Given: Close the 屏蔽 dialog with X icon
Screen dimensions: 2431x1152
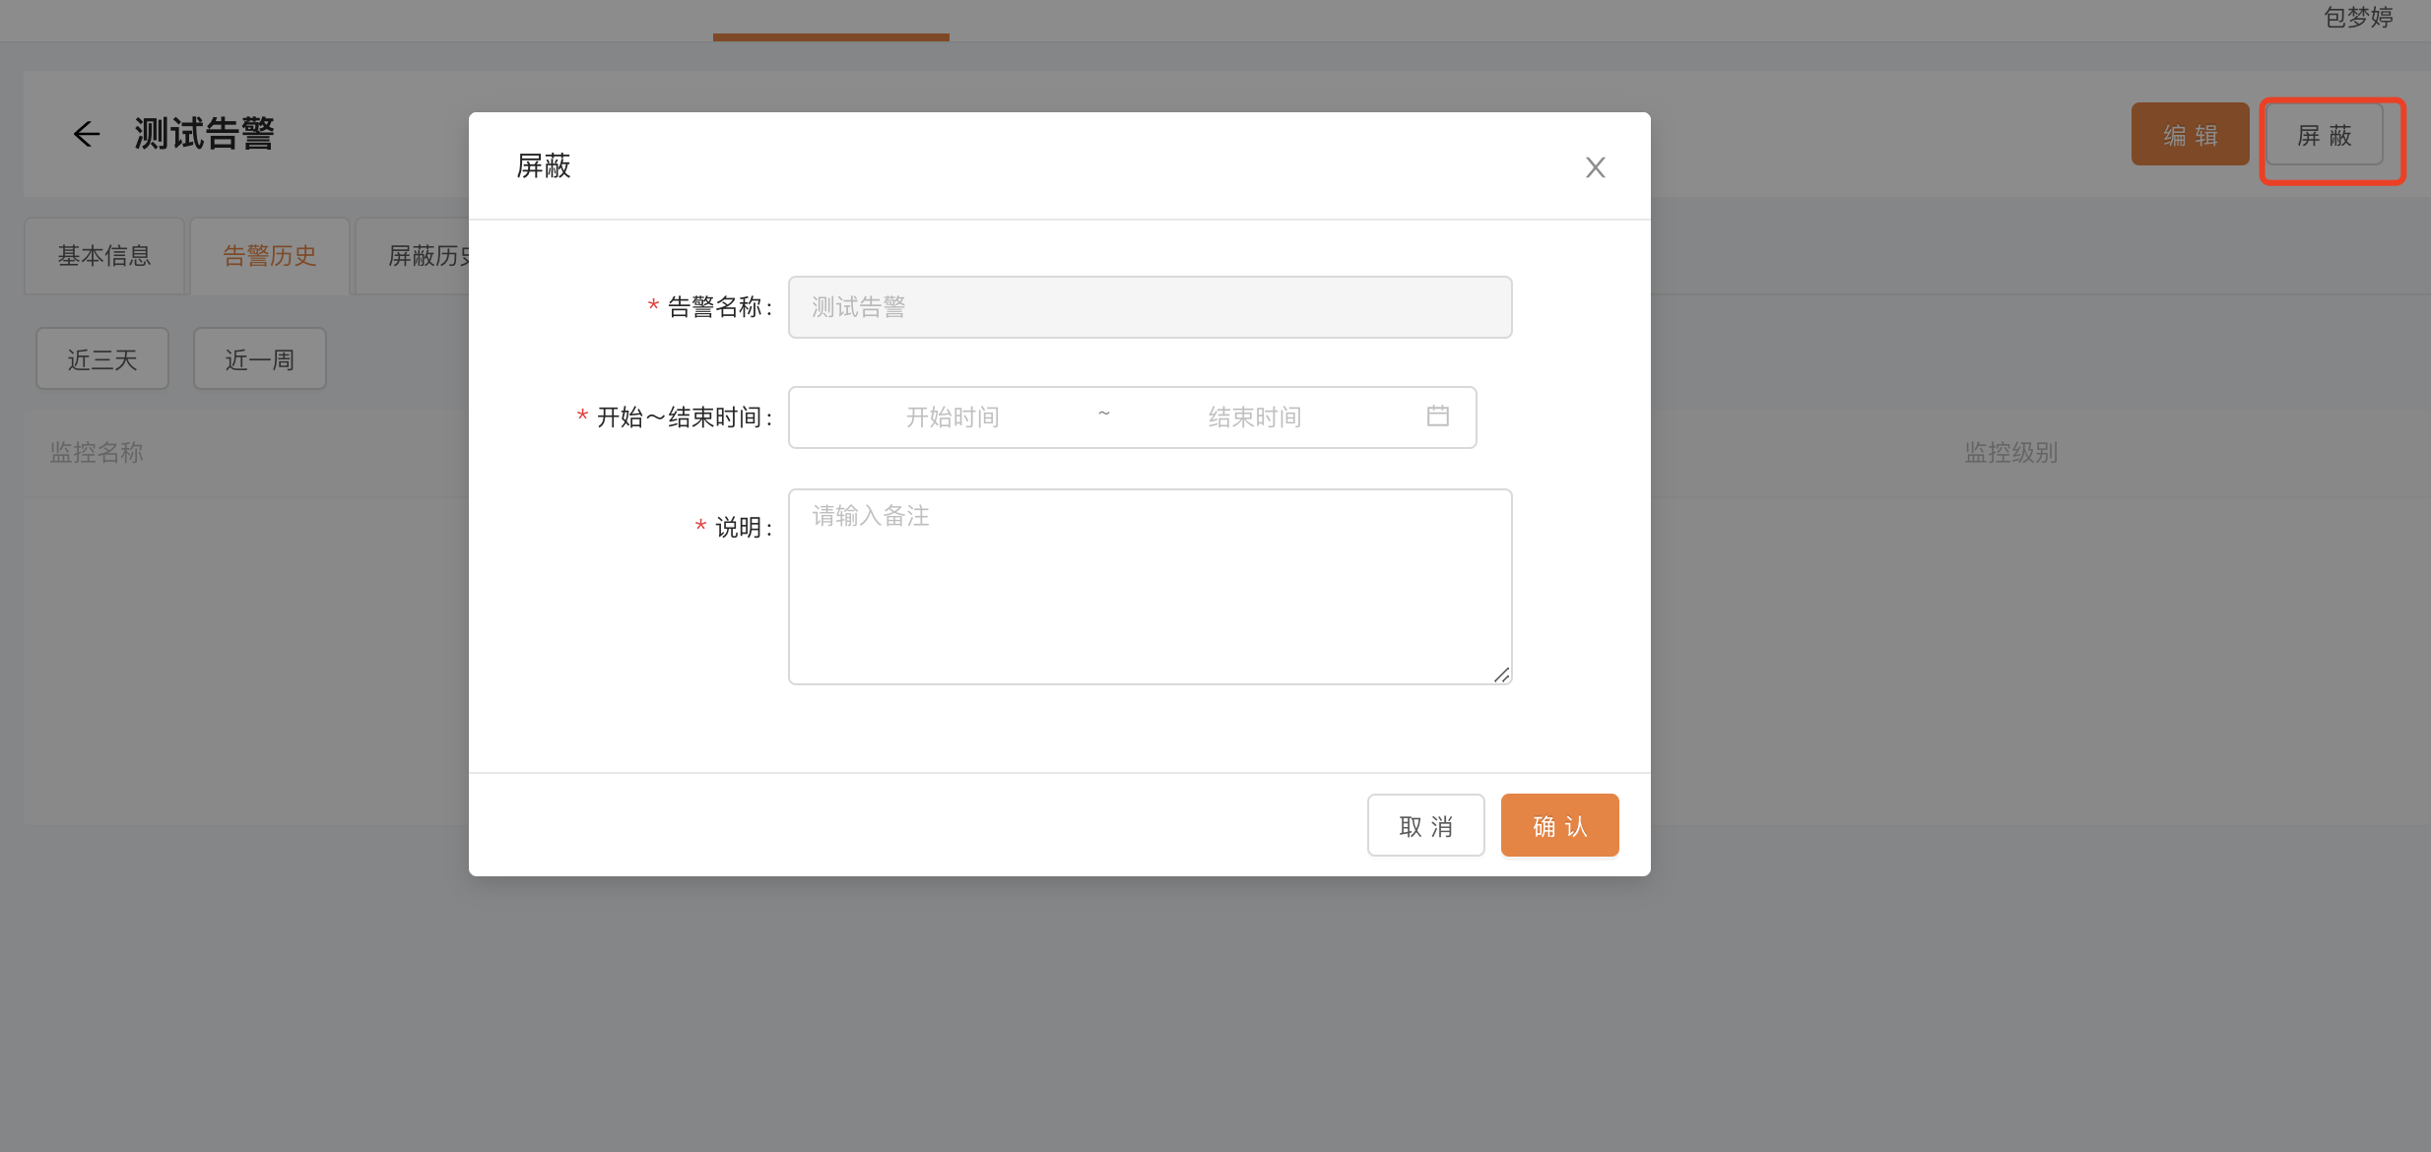Looking at the screenshot, I should pos(1595,167).
